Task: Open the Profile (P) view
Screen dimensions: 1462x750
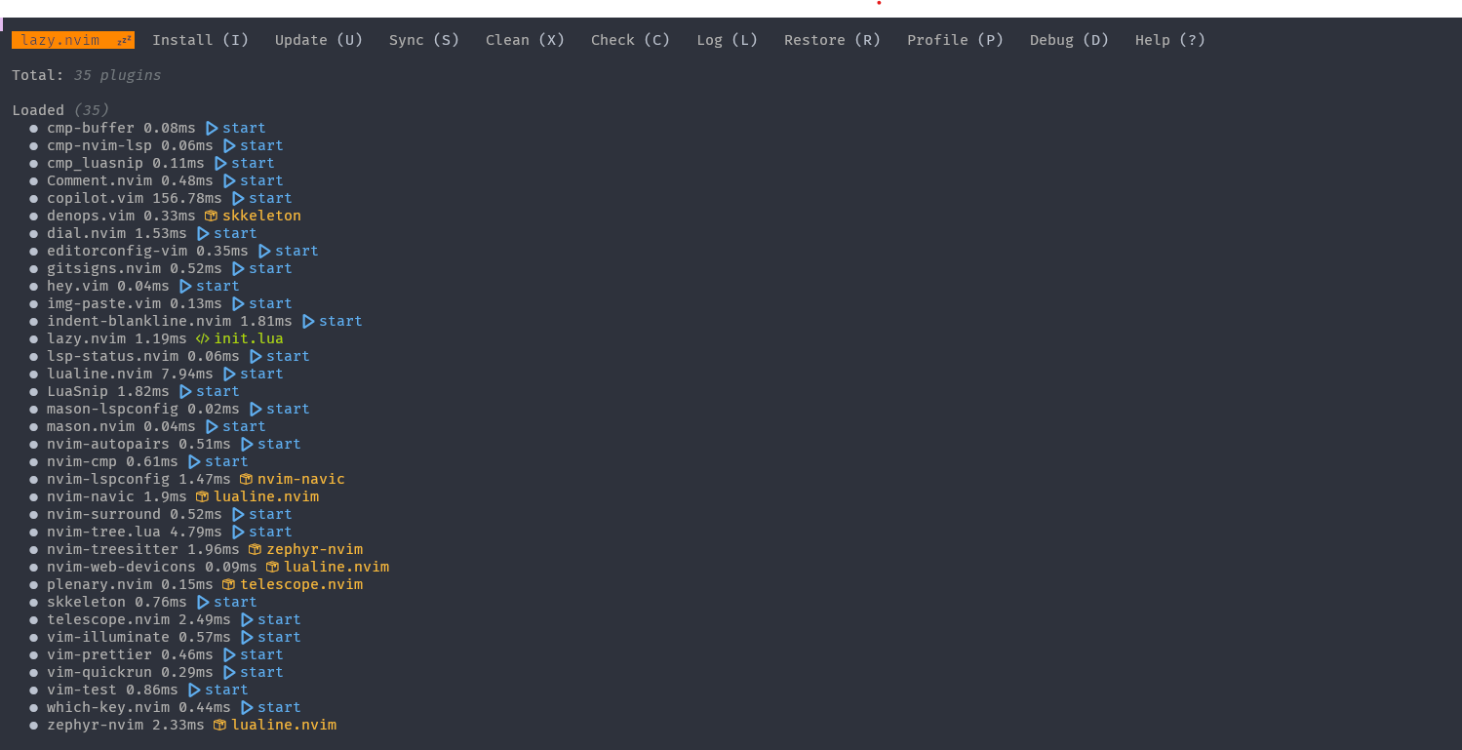Action: tap(956, 40)
